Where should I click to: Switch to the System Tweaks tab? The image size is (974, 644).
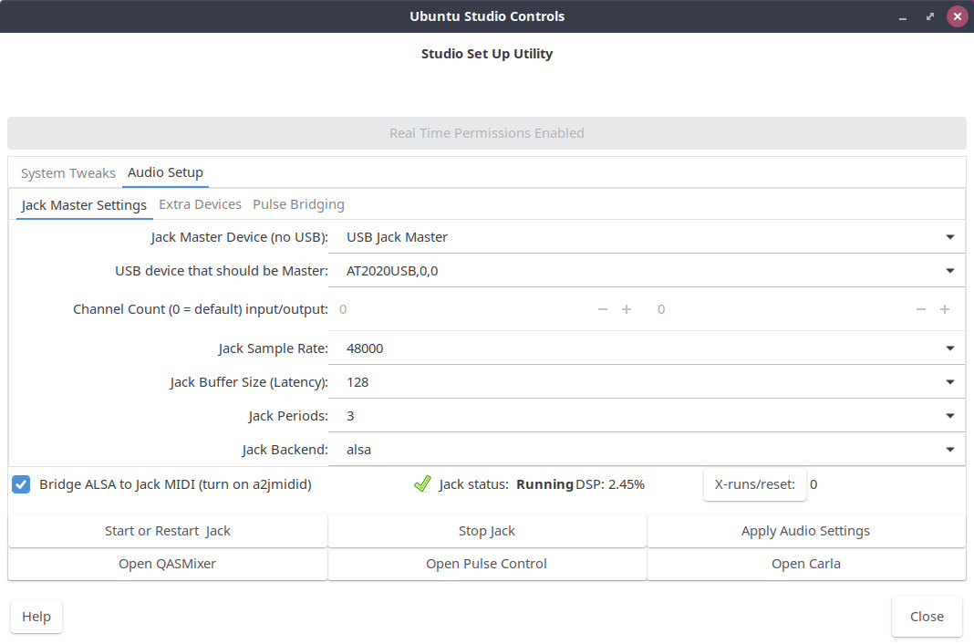pyautogui.click(x=68, y=172)
